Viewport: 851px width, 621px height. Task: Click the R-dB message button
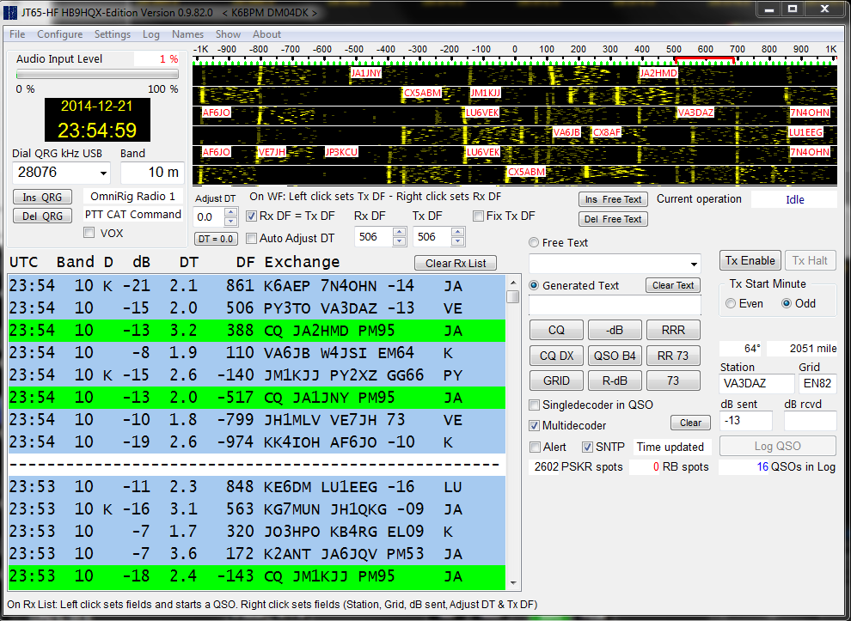pyautogui.click(x=615, y=381)
